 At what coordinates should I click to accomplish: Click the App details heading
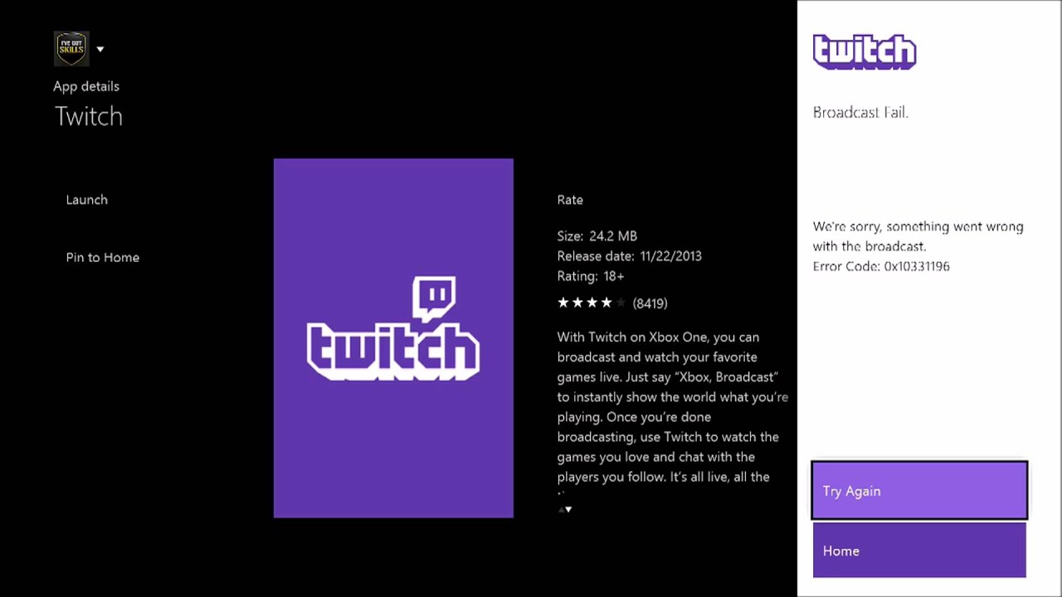86,86
